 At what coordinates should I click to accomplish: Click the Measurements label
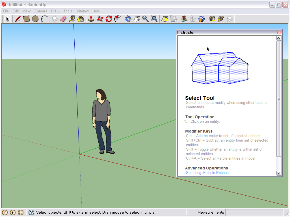tap(211, 212)
